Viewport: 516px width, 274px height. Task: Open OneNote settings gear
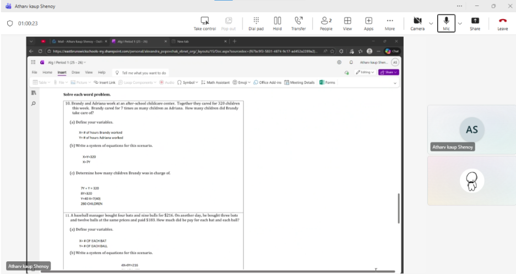(339, 62)
